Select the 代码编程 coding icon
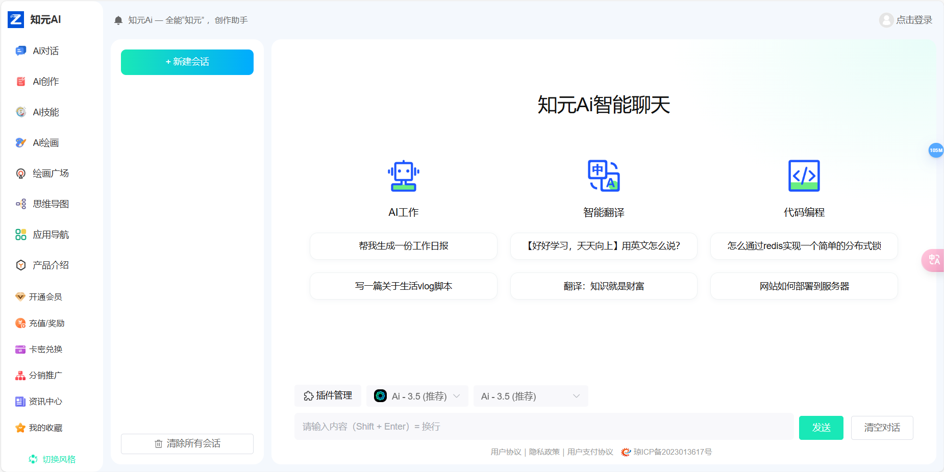The height and width of the screenshot is (472, 944). coord(804,176)
